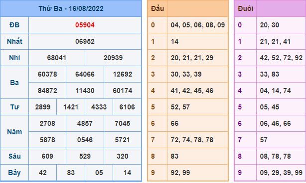Click the red special prize number 05904

coord(85,25)
